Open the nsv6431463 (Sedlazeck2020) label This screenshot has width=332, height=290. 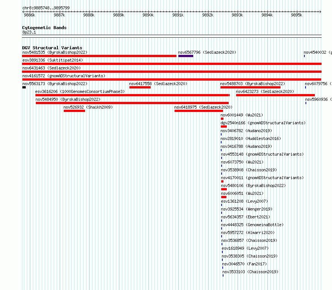(x=51, y=68)
